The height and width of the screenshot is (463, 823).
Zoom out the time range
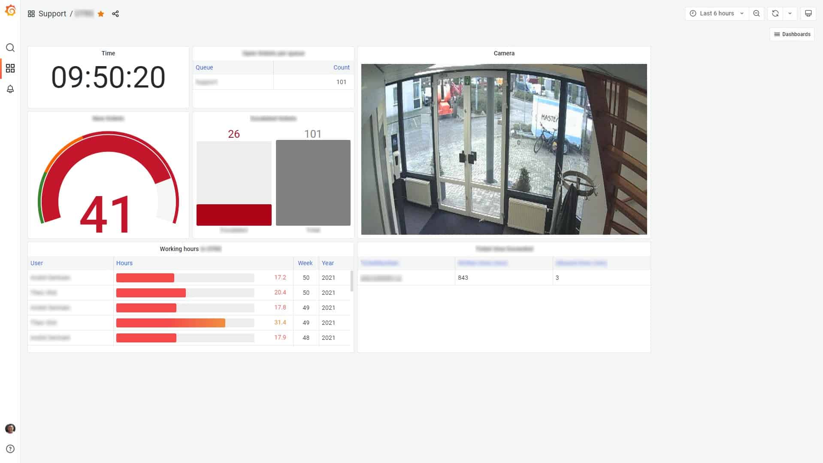click(756, 13)
